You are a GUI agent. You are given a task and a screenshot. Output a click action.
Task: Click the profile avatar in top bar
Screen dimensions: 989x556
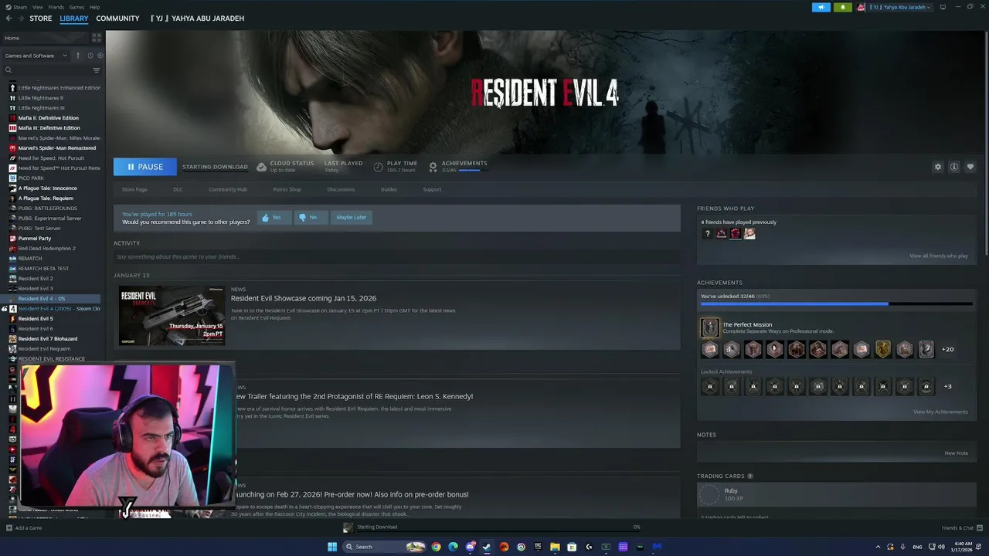pos(861,7)
